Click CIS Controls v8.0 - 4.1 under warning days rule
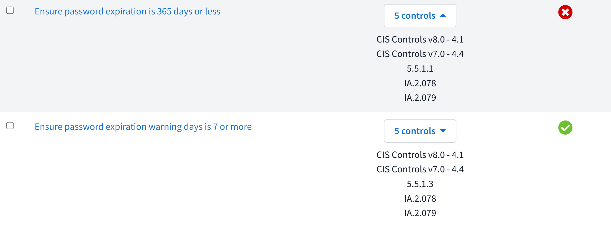This screenshot has height=228, width=611. [x=420, y=155]
